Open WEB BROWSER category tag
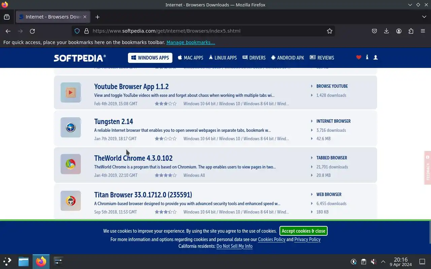Screen dimensions: 431x269 click(x=329, y=194)
